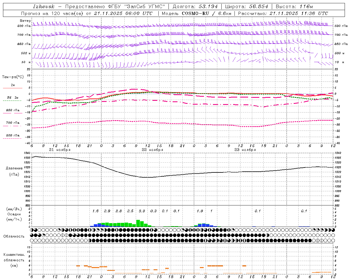Click the "500 м" wind level label
Image resolution: width=349 pixels, height=279 pixels.
point(26,53)
